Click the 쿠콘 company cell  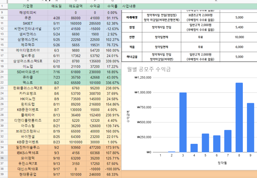pos(28,18)
